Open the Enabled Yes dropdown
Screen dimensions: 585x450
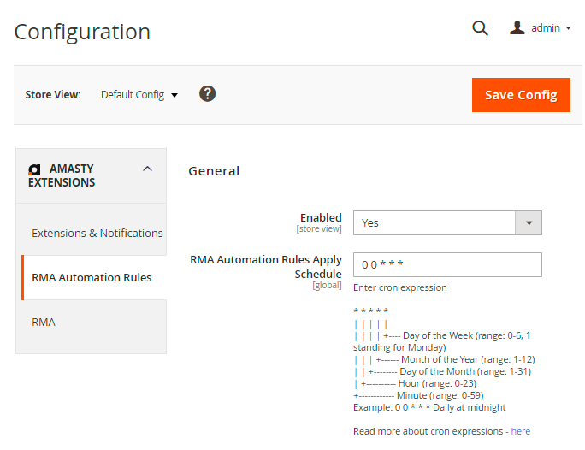click(434, 222)
